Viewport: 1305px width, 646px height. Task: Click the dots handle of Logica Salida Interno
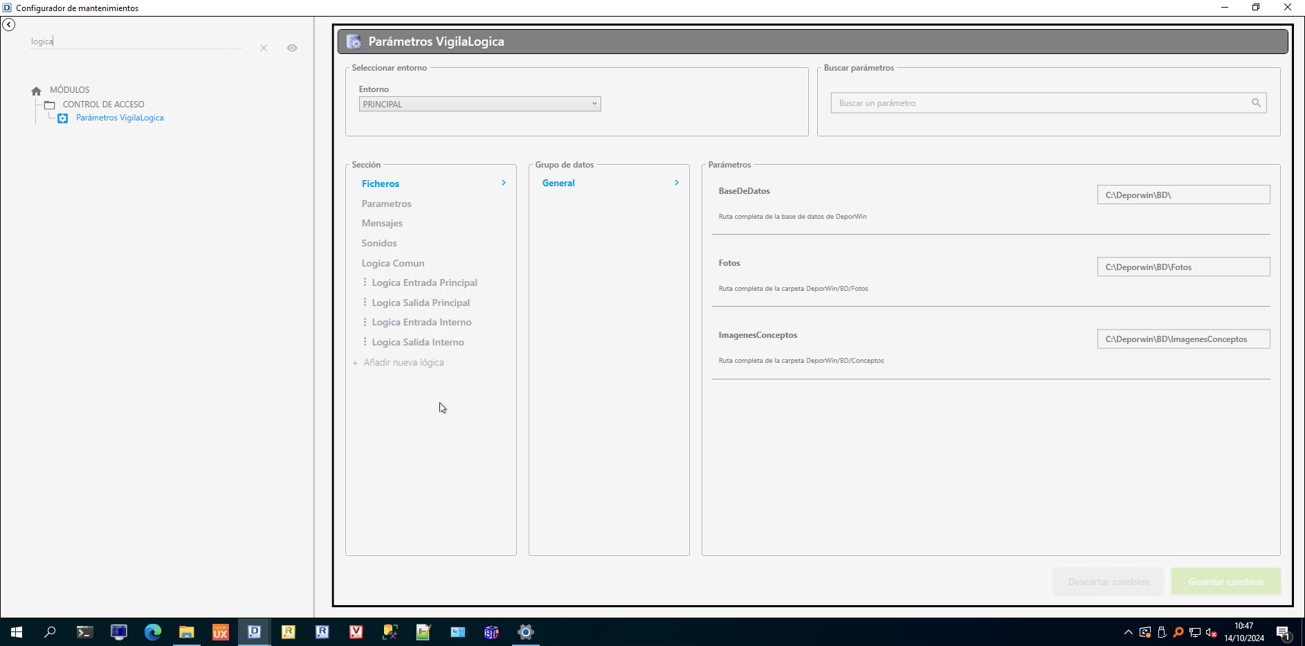click(365, 342)
